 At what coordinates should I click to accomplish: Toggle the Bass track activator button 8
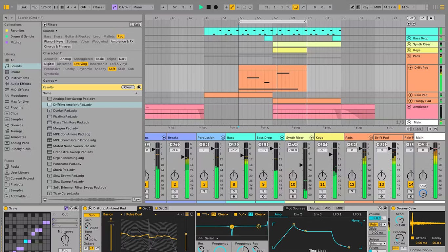[234, 184]
